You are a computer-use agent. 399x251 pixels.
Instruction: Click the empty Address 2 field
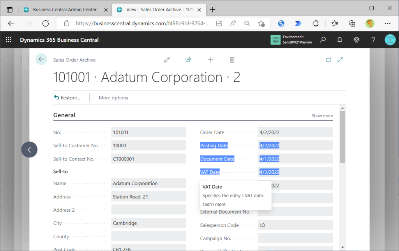(x=148, y=210)
